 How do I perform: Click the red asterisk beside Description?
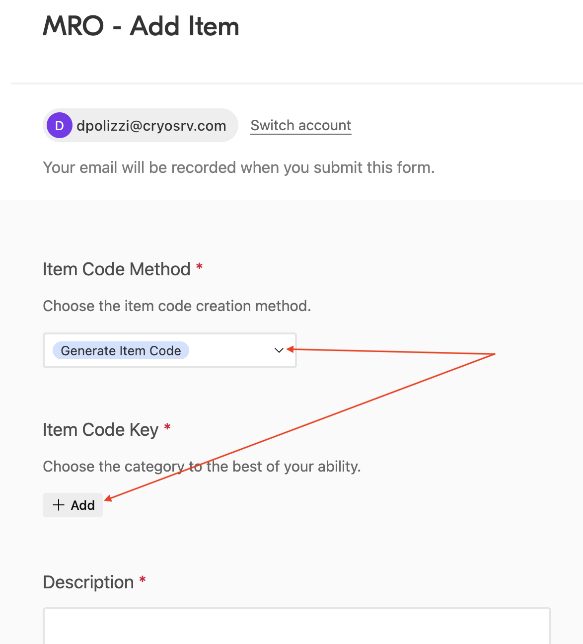143,580
